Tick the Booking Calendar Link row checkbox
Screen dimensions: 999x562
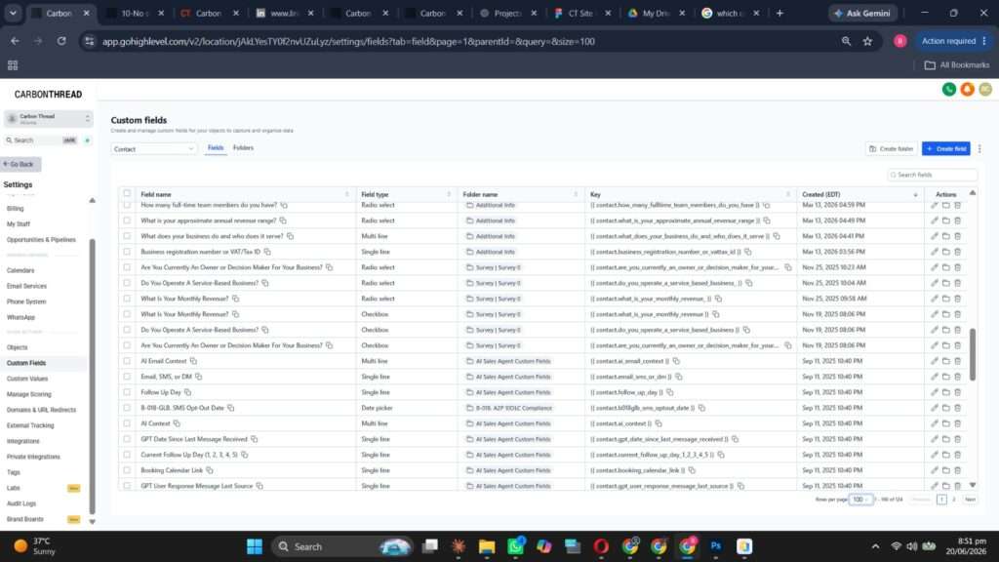(x=127, y=470)
